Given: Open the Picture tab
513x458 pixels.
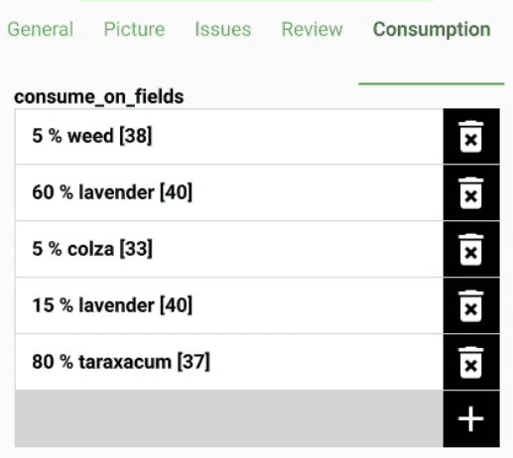Looking at the screenshot, I should click(x=134, y=30).
